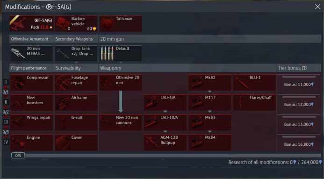Click the Backup vehicle purchase button
This screenshot has height=179, width=324.
(76, 23)
